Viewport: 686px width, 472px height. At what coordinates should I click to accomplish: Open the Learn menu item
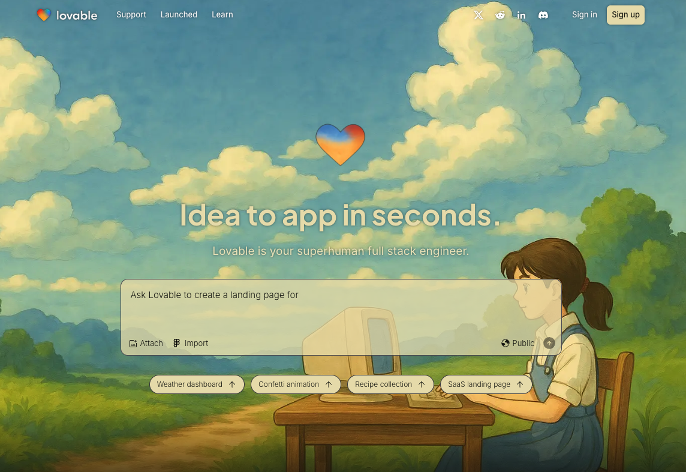point(222,14)
